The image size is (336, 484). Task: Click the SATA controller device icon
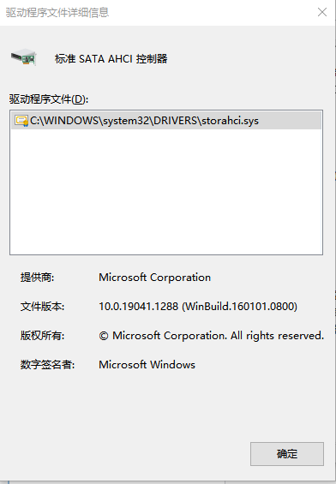[x=24, y=57]
